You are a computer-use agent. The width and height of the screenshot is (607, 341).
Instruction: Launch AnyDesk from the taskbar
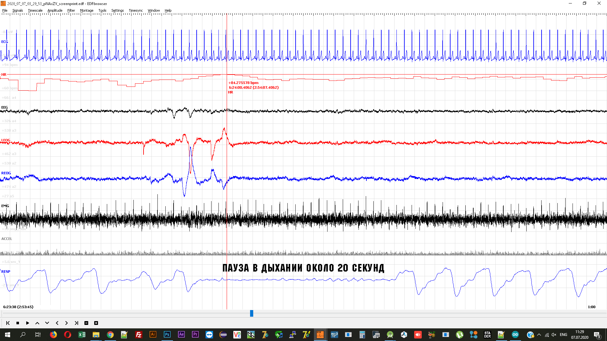click(x=418, y=335)
